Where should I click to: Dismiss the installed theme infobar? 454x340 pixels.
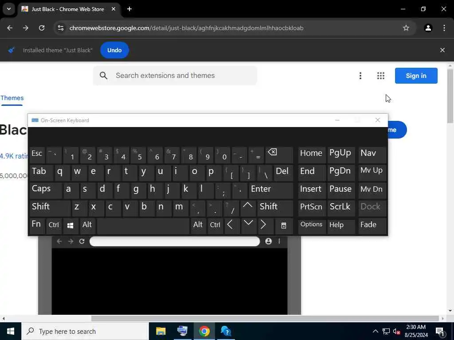(x=442, y=50)
